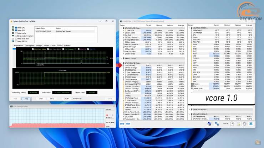Image resolution: width=264 pixels, height=148 pixels.
Task: Click the AIDA64 System Stability Test title icon
Action: pyautogui.click(x=11, y=21)
